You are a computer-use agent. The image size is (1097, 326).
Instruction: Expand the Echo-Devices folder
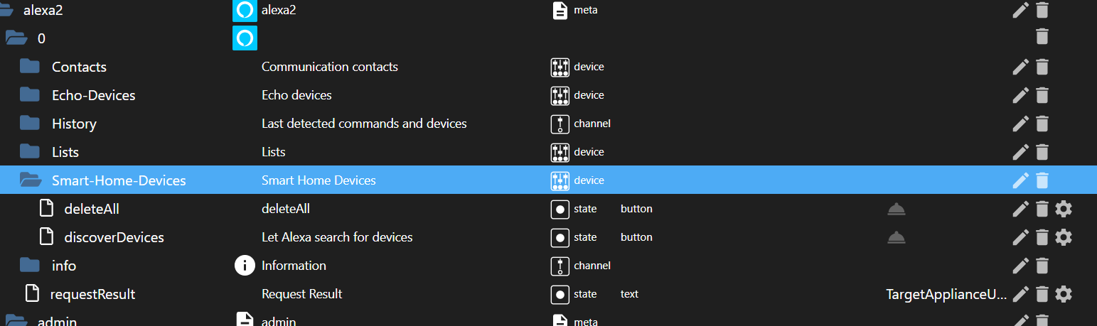tap(30, 95)
